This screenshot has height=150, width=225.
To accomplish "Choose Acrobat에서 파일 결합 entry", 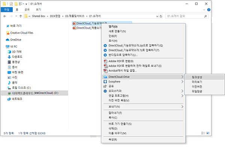I will point(144,71).
